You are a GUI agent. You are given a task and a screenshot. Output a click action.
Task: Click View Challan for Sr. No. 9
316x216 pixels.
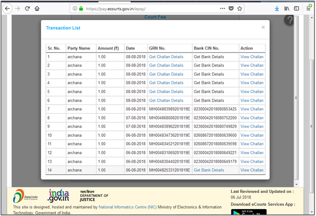252,126
